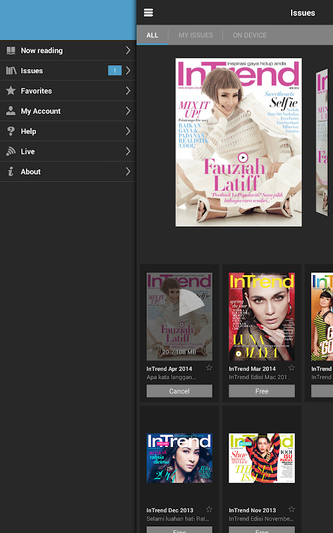Click 'InTrend Edisi Mac 201...' description
This screenshot has height=533, width=333.
(260, 377)
